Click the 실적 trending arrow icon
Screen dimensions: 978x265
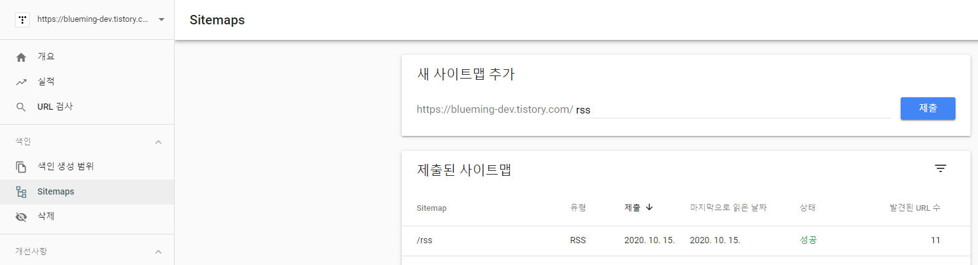pos(21,82)
